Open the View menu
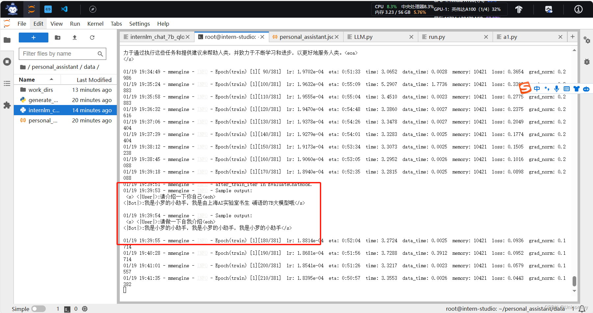593x313 pixels. click(x=57, y=24)
